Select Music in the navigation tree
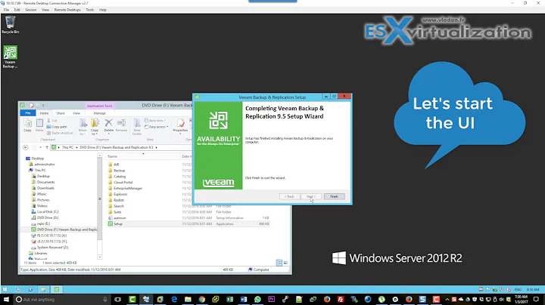 (x=42, y=194)
